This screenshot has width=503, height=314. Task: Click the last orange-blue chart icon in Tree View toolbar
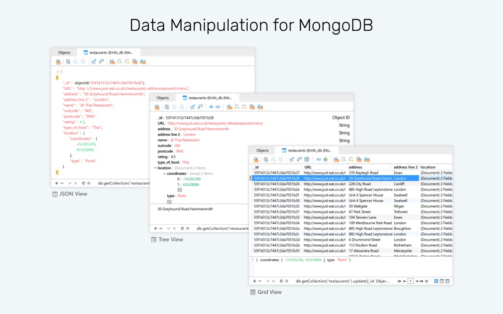pyautogui.click(x=260, y=107)
